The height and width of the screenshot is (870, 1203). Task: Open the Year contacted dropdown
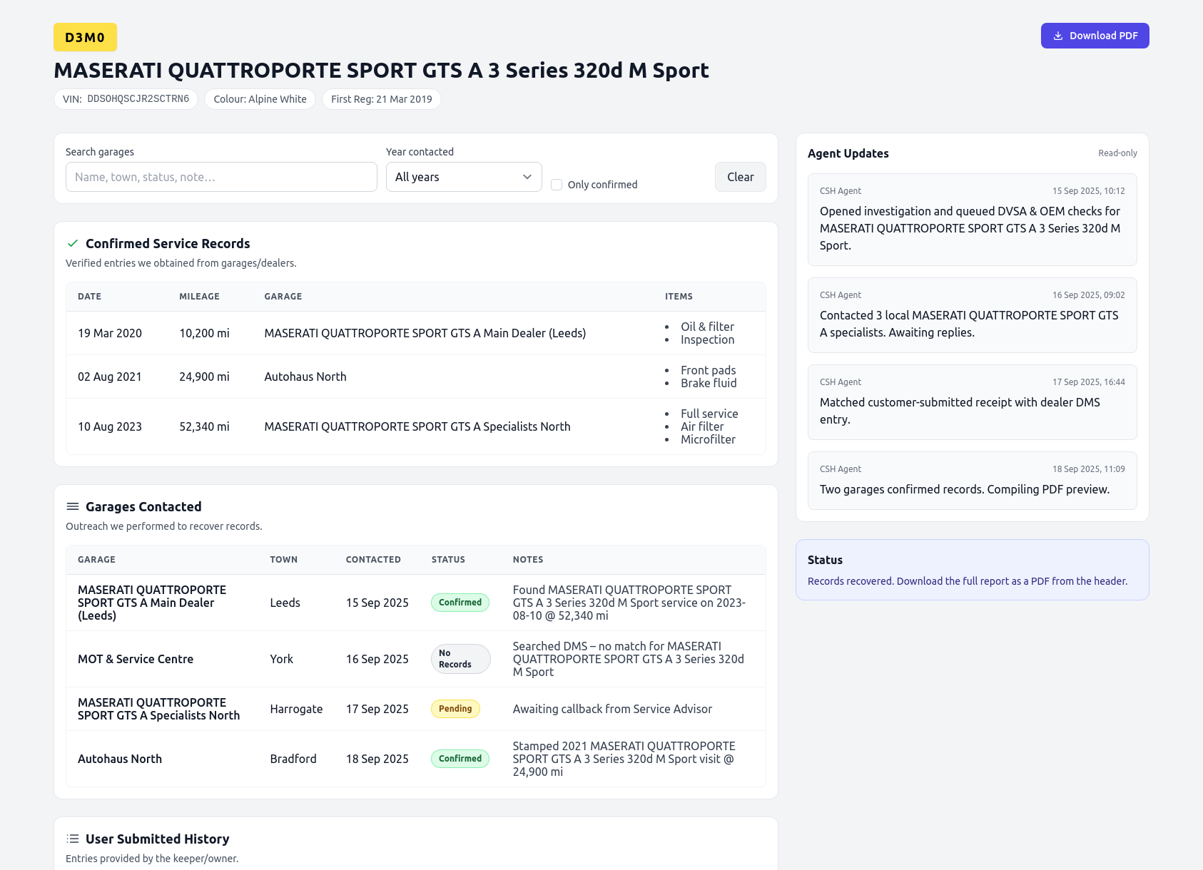click(464, 177)
